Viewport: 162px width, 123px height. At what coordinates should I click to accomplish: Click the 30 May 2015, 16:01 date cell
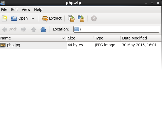pos(139,45)
